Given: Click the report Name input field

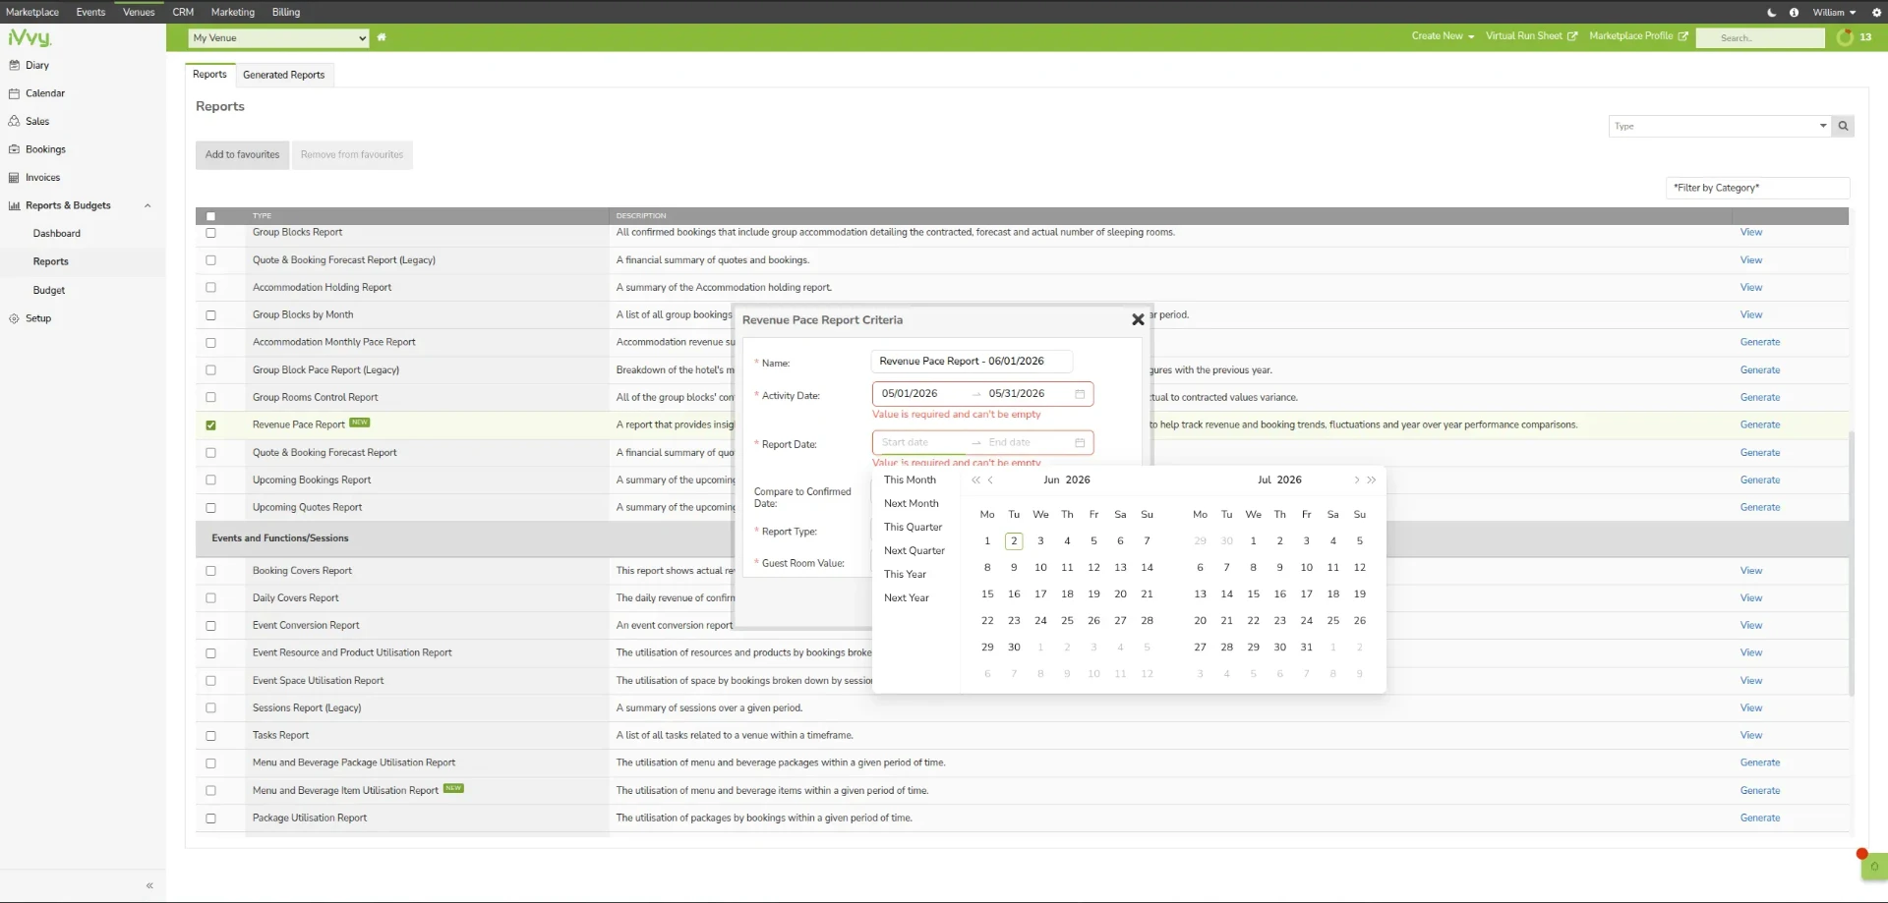Looking at the screenshot, I should (972, 362).
